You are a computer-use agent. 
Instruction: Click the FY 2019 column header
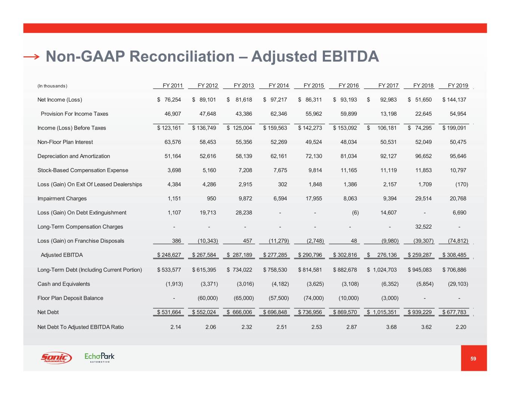click(x=458, y=86)
